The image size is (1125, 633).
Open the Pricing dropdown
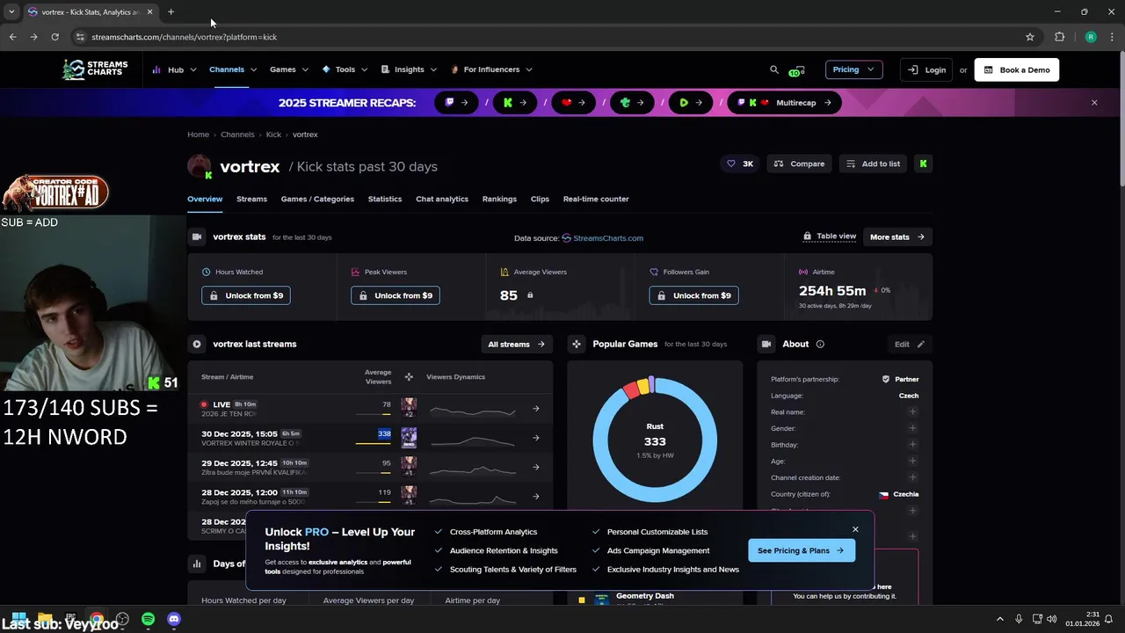tap(853, 69)
